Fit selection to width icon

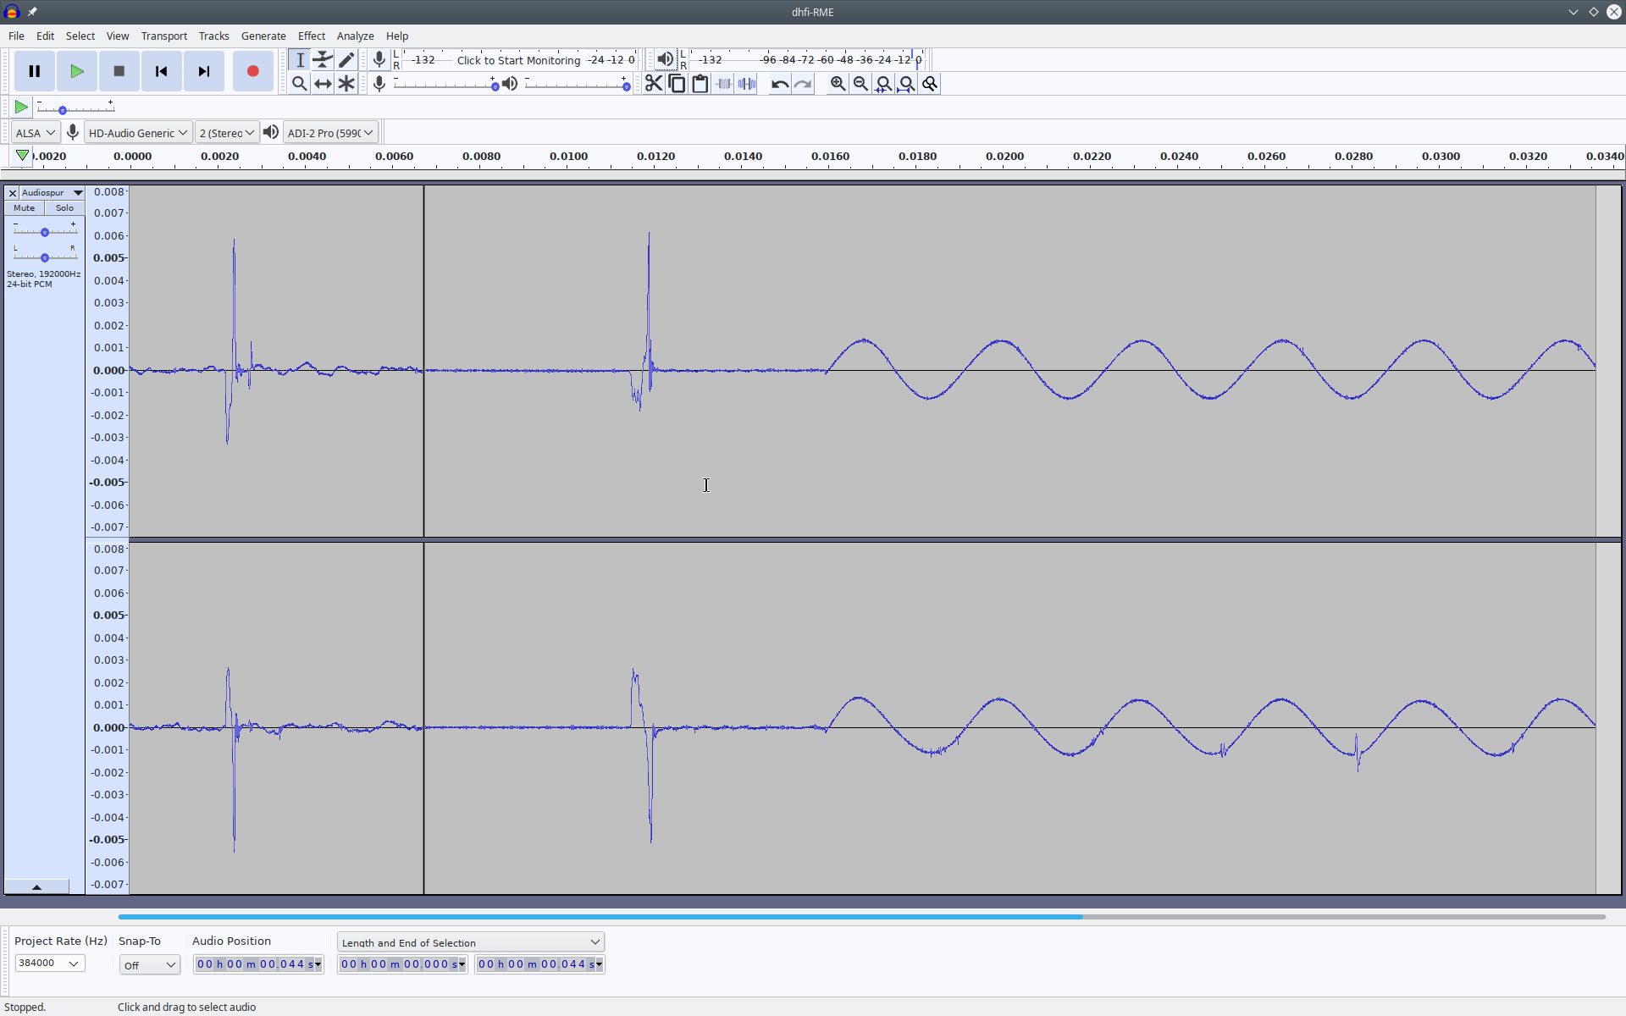(883, 84)
